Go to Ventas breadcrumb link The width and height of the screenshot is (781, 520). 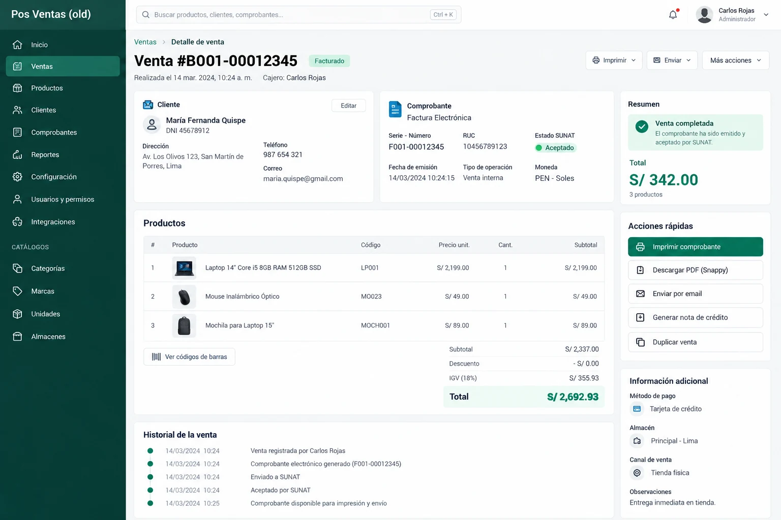point(145,42)
